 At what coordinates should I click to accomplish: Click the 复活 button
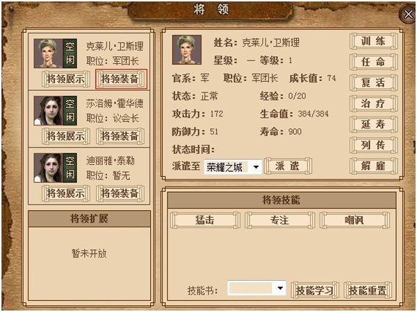(x=373, y=83)
